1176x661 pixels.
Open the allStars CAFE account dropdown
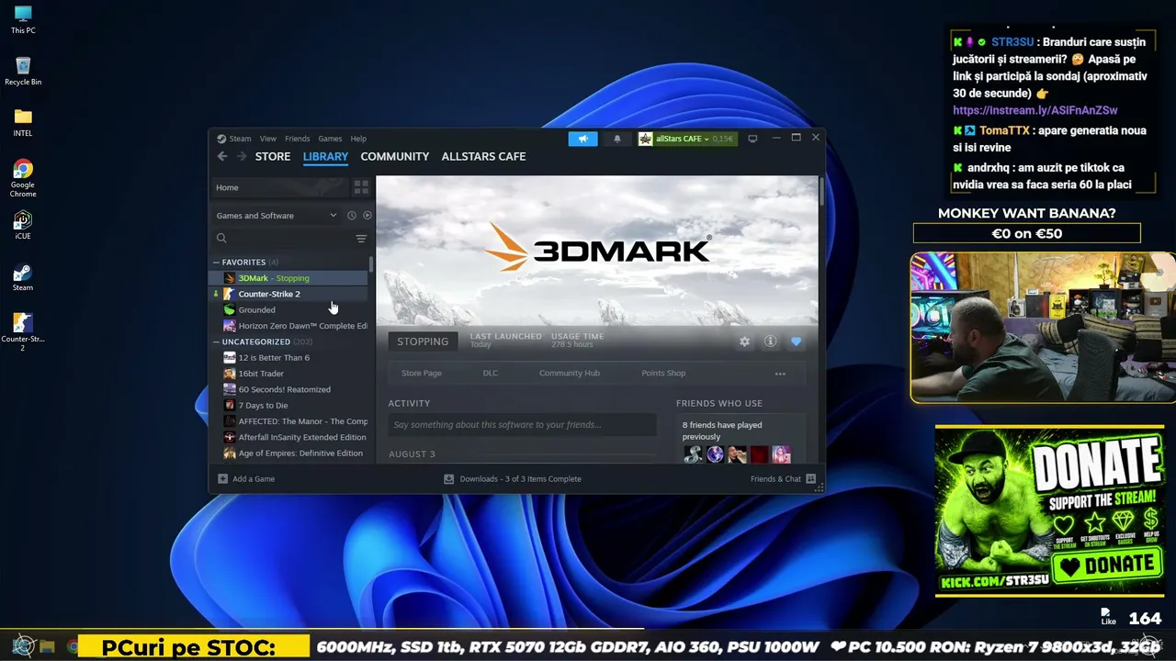click(x=688, y=139)
